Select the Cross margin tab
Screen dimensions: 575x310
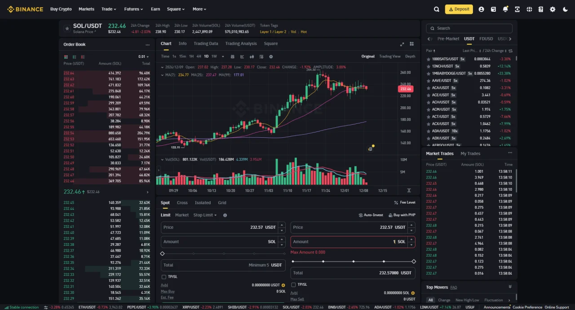coord(182,203)
